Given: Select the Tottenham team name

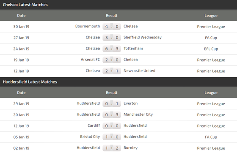Looking at the screenshot, I should click(x=133, y=48).
